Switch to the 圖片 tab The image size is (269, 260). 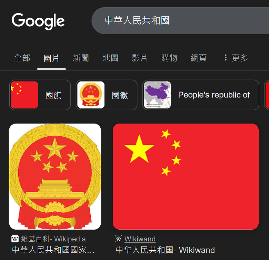click(x=51, y=58)
